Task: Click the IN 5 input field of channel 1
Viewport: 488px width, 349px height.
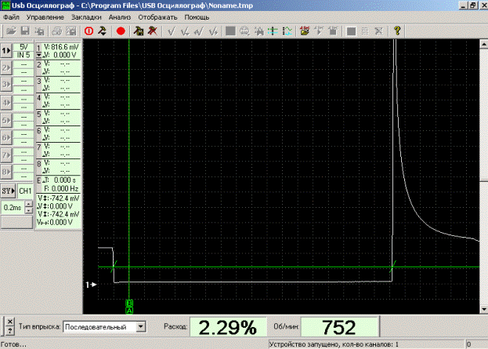Action: 23,55
